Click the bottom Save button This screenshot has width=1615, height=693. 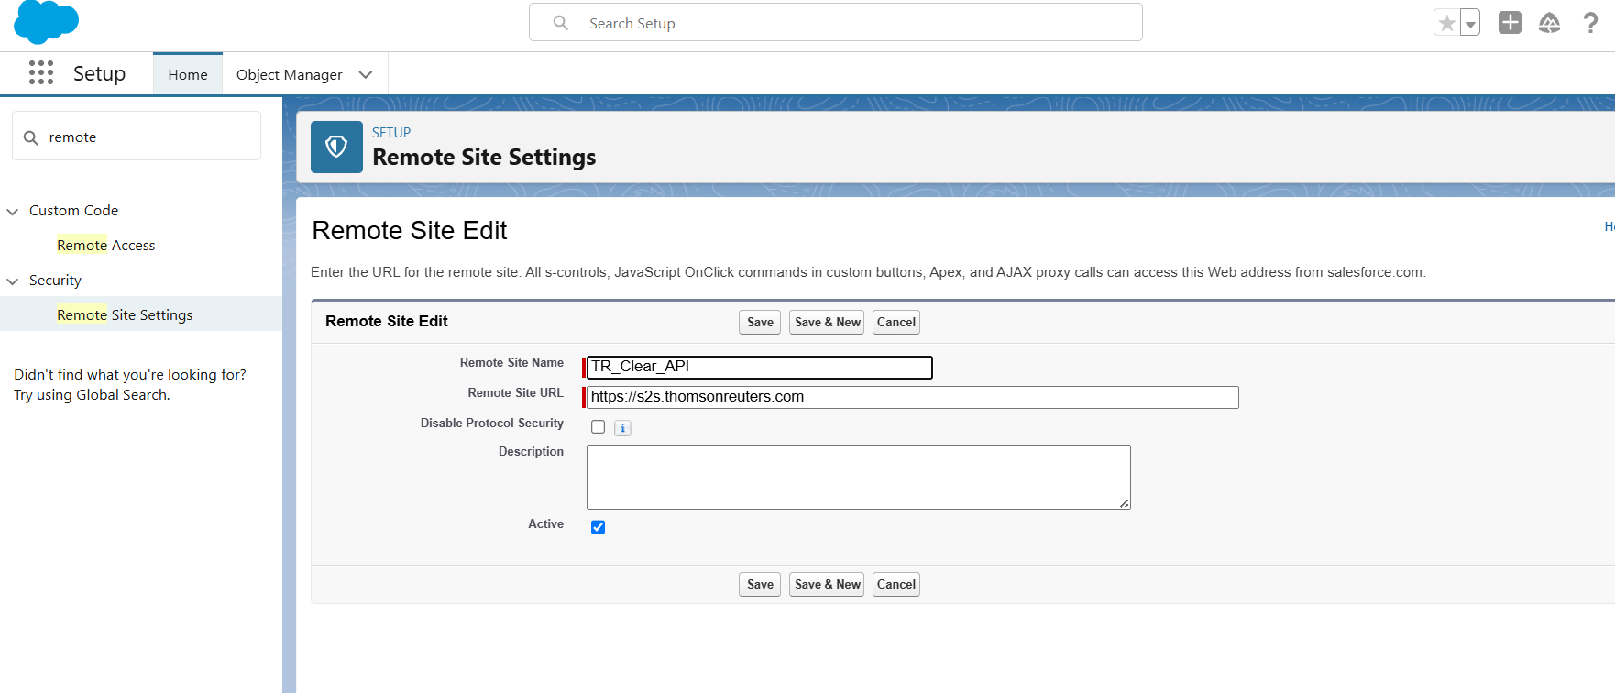point(760,584)
